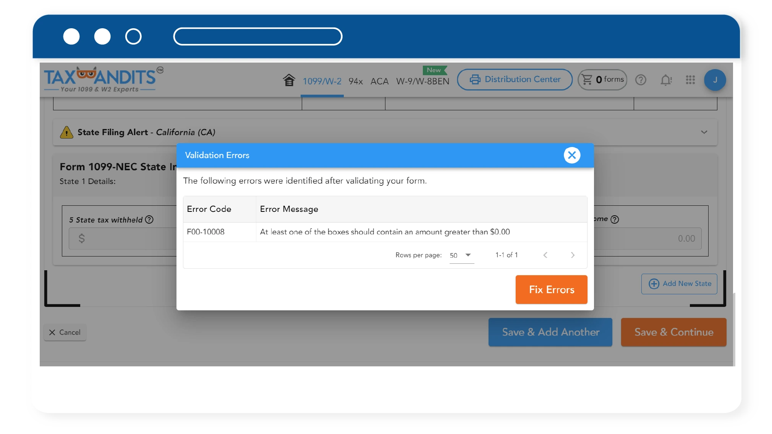Close the Validation Errors dialog
This screenshot has height=434, width=772.
[x=571, y=155]
